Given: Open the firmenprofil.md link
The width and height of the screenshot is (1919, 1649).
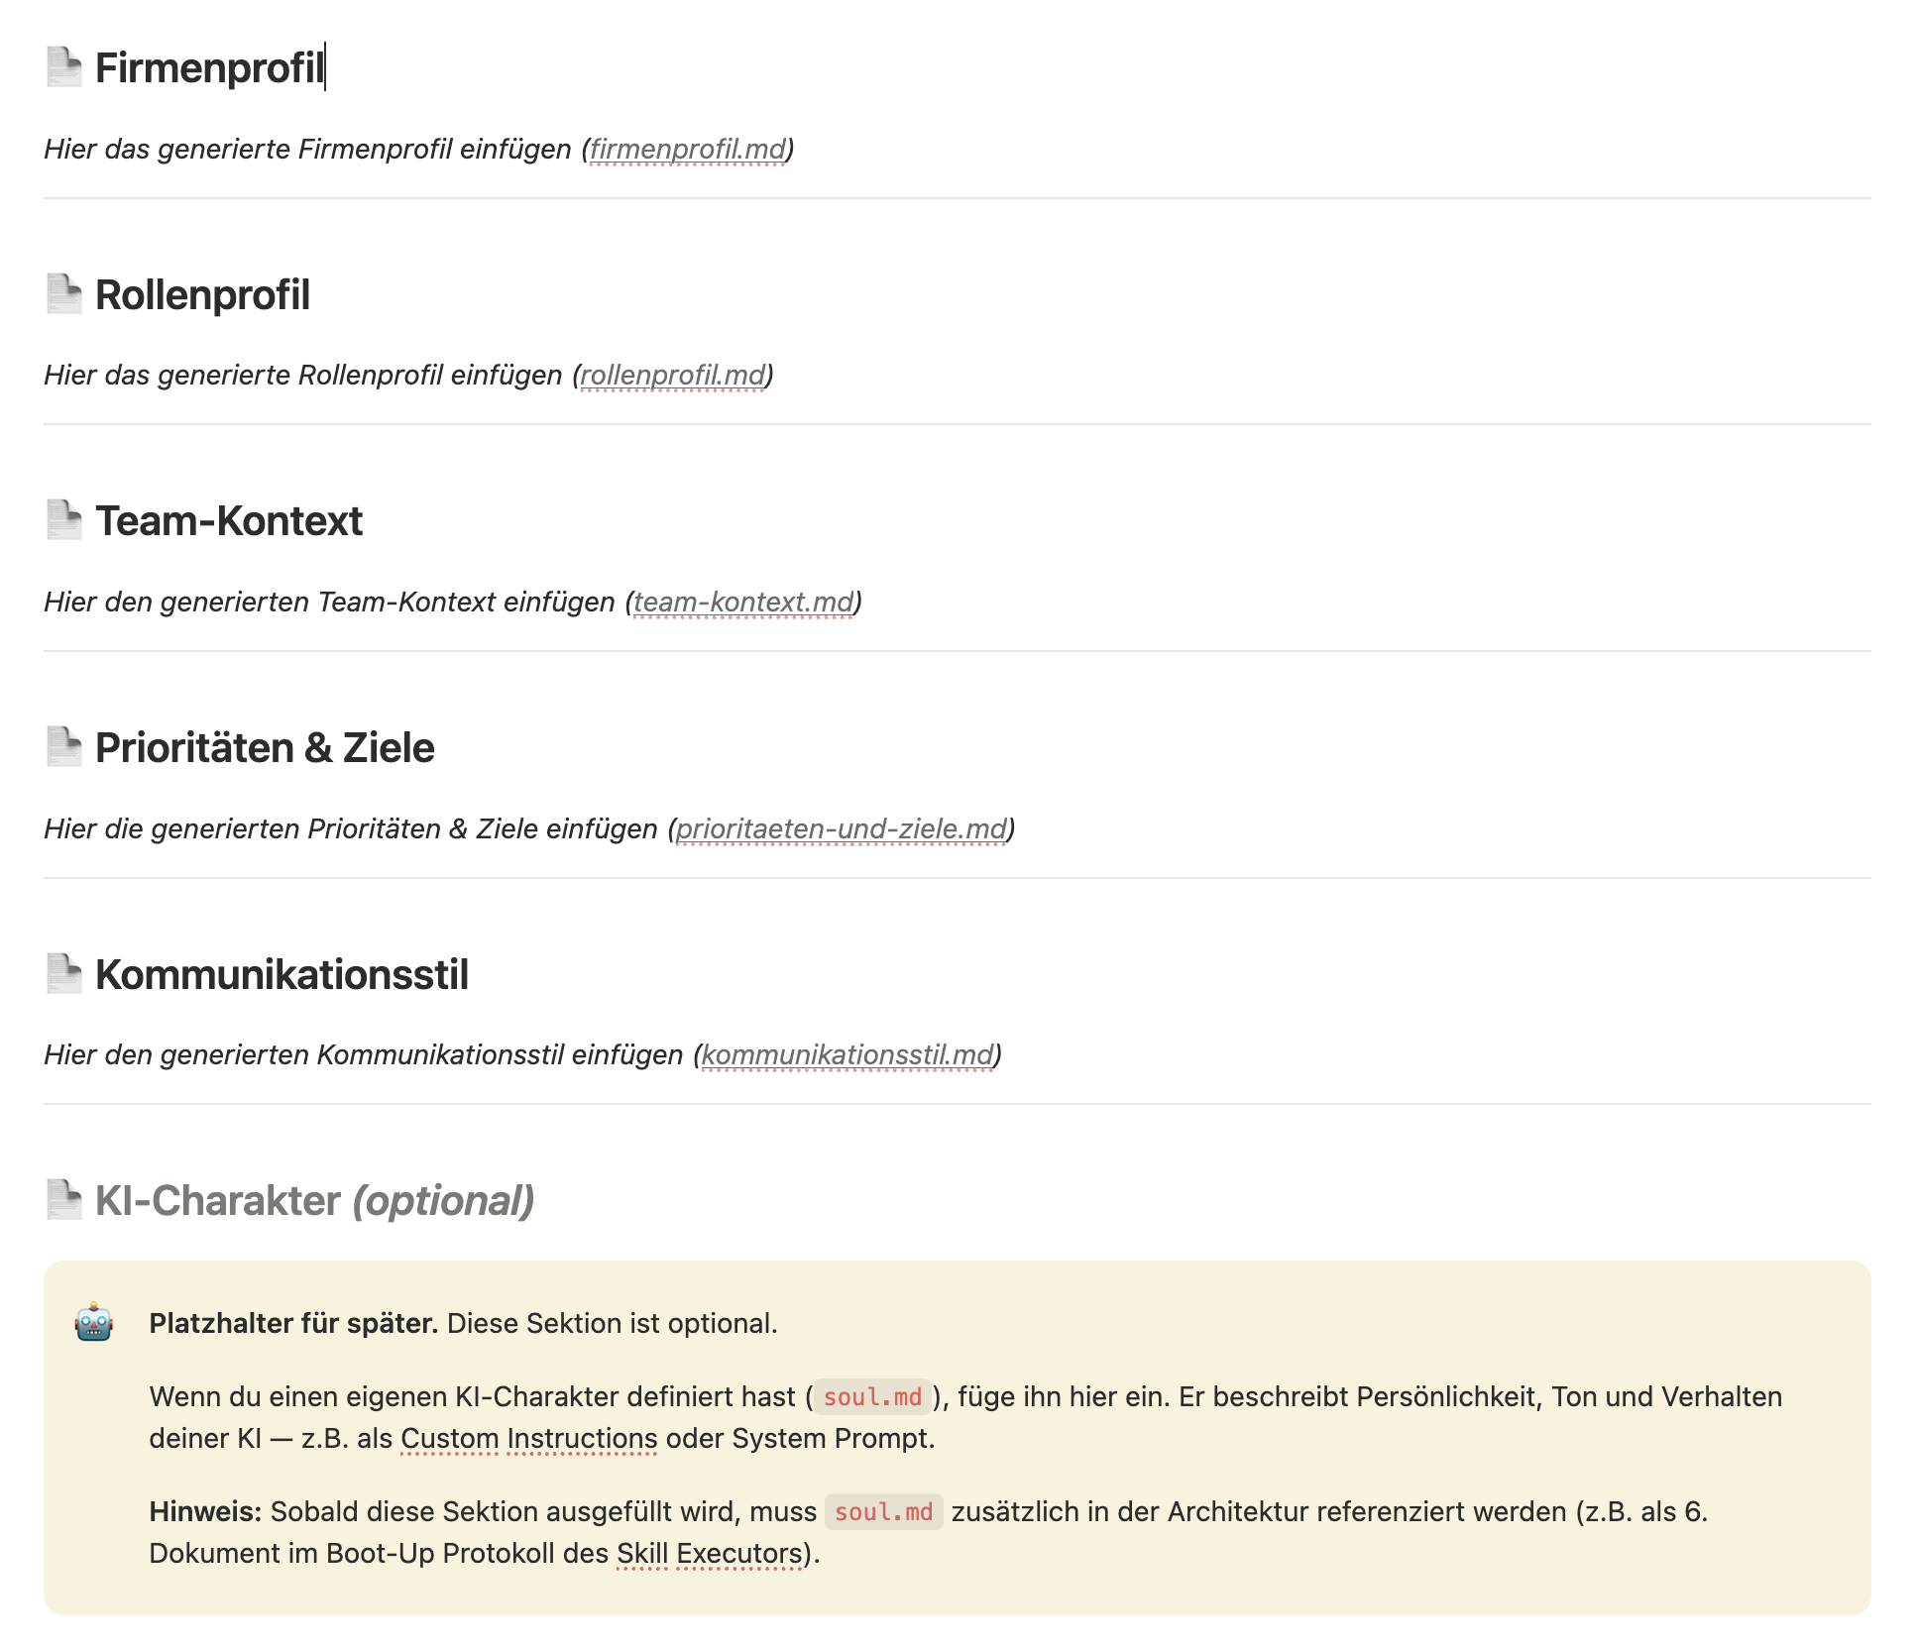Looking at the screenshot, I should tap(687, 150).
